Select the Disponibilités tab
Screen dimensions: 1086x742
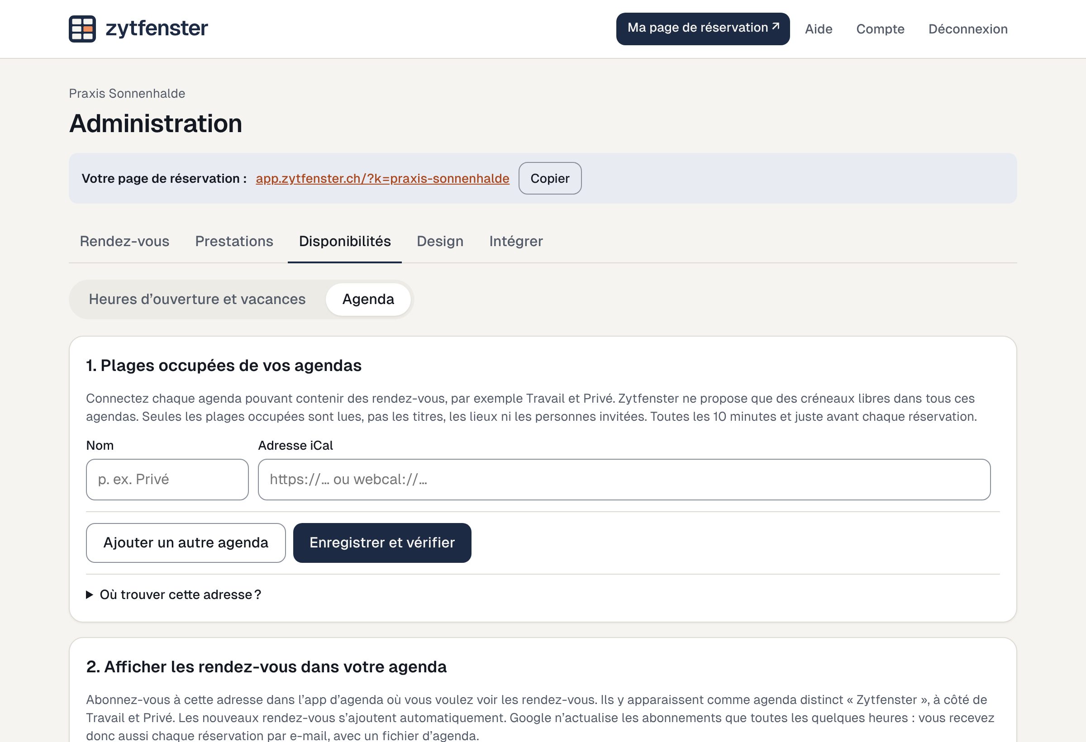pyautogui.click(x=345, y=241)
